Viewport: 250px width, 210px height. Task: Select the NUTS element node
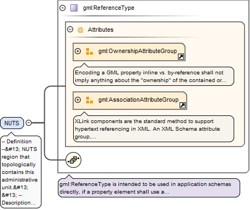(12, 123)
